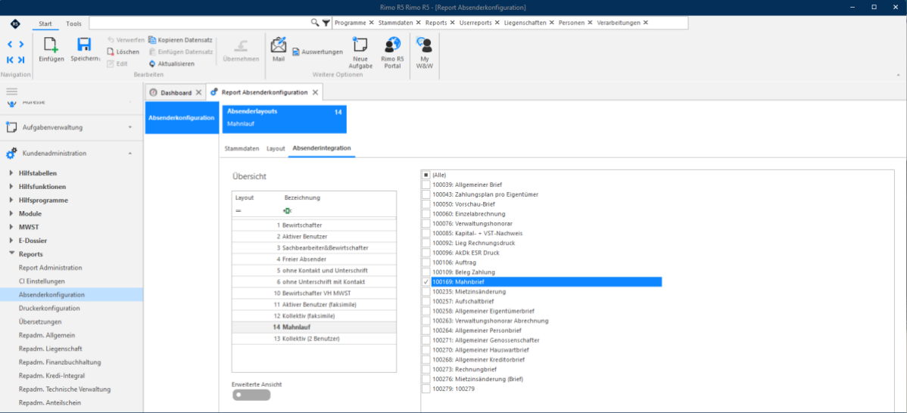Open Auswertungen reports
The image size is (907, 413).
coord(317,52)
